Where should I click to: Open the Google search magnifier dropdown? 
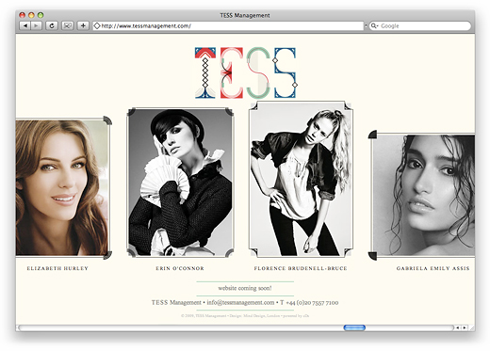pyautogui.click(x=374, y=25)
